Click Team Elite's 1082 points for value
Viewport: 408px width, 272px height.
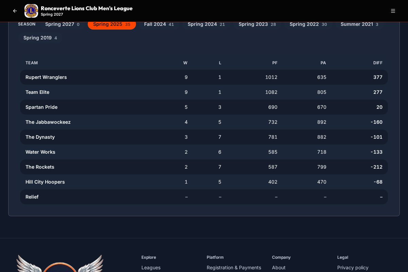(271, 92)
